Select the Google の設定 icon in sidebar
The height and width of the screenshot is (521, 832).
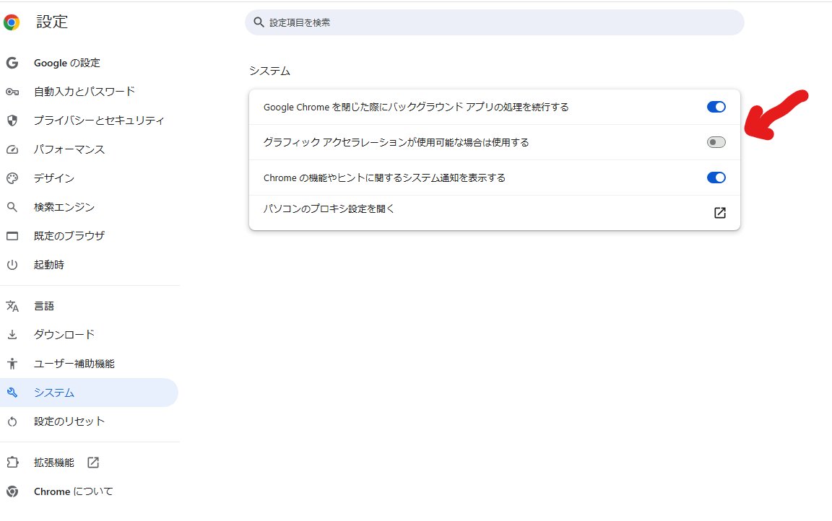pos(12,63)
